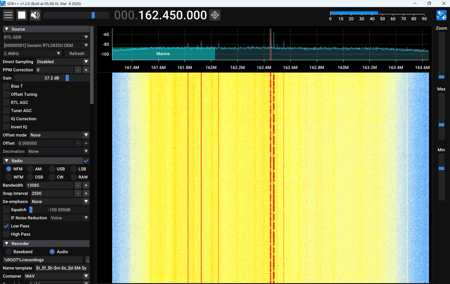Open the 2.4MHz sample rate dropdown
This screenshot has width=450, height=284.
(x=32, y=54)
